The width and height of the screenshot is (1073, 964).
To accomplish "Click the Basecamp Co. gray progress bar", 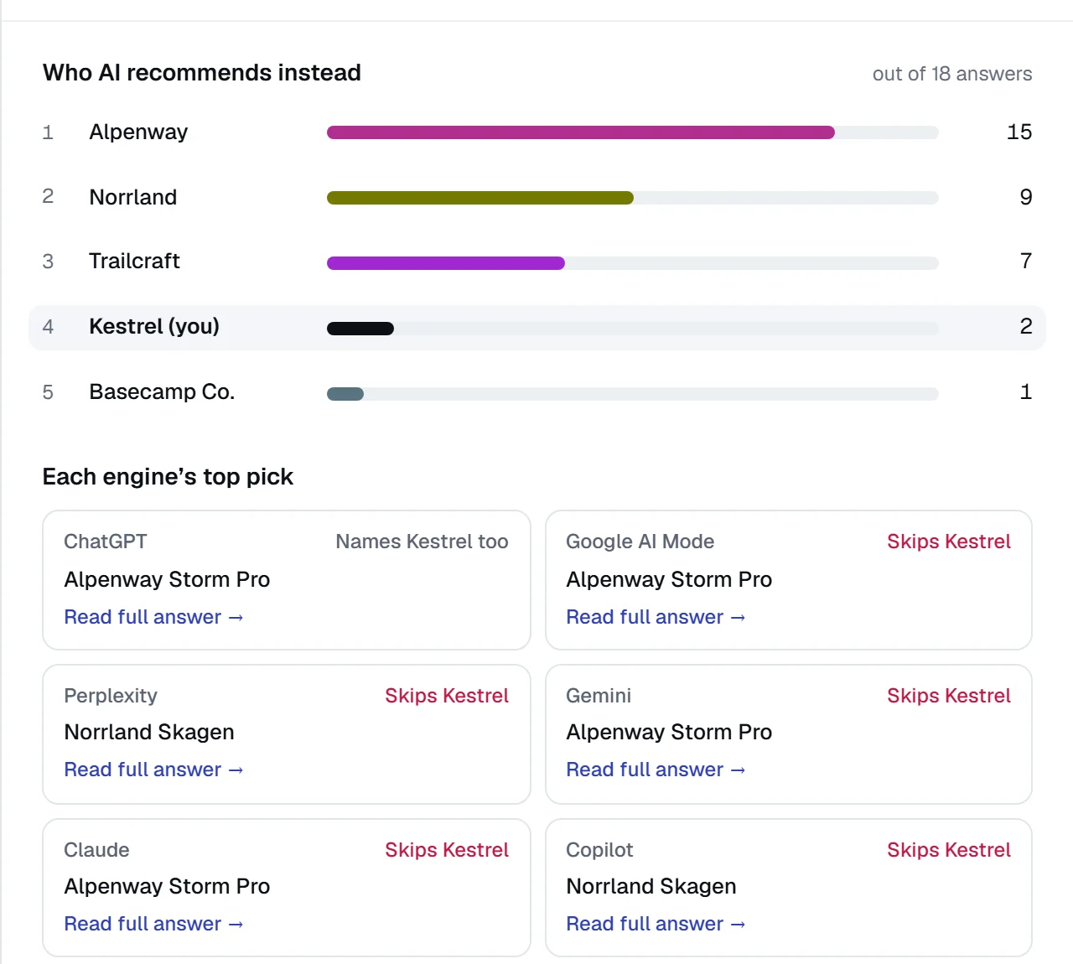I will tap(345, 394).
